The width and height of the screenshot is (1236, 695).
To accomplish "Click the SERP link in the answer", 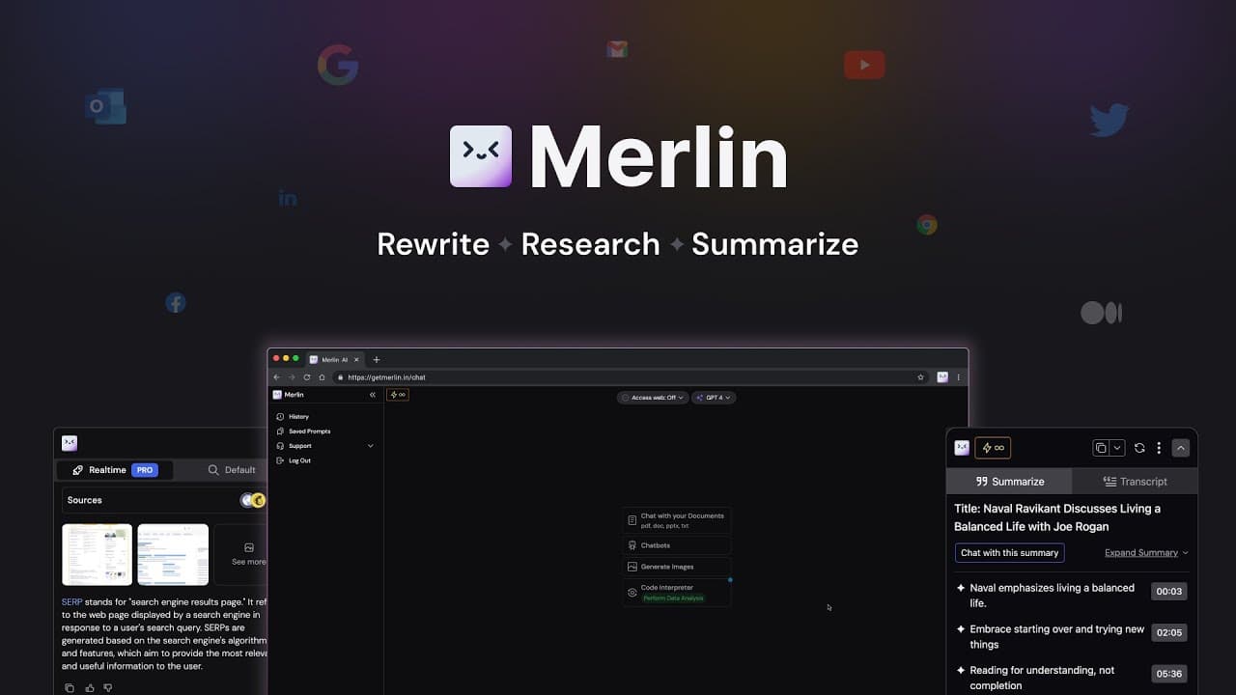I will pos(71,601).
